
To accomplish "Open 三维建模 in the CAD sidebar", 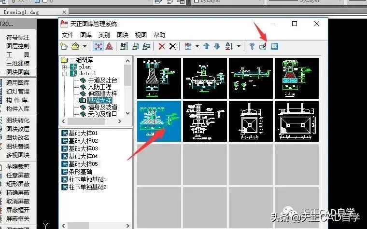I will pos(18,63).
